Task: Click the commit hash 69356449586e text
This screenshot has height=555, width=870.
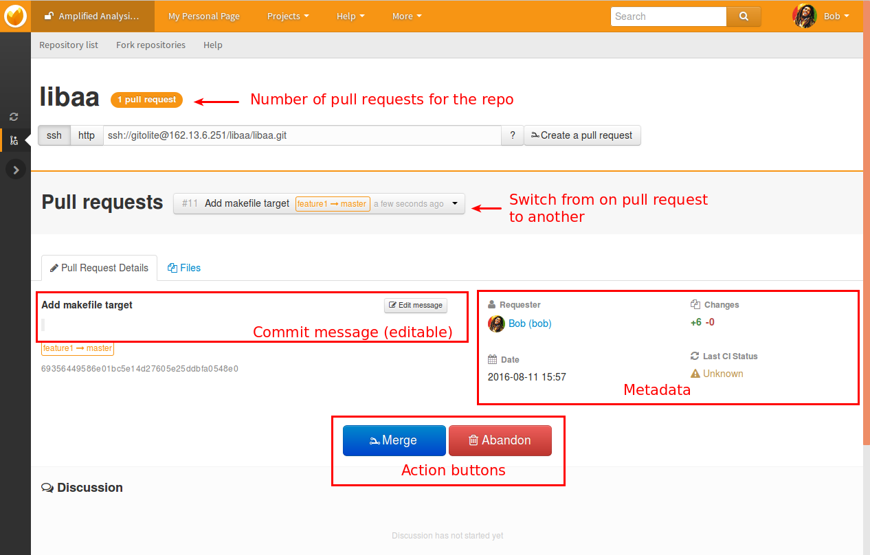Action: [140, 369]
